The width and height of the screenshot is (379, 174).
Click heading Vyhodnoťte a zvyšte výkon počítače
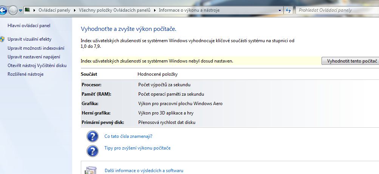tap(128, 29)
